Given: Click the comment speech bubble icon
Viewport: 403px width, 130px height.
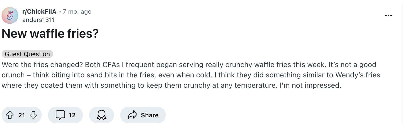Looking at the screenshot, I should click(x=60, y=115).
